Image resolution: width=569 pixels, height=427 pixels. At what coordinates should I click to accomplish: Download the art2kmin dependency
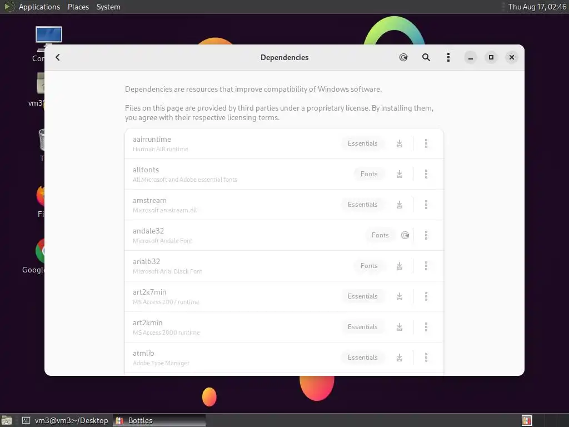pos(399,327)
